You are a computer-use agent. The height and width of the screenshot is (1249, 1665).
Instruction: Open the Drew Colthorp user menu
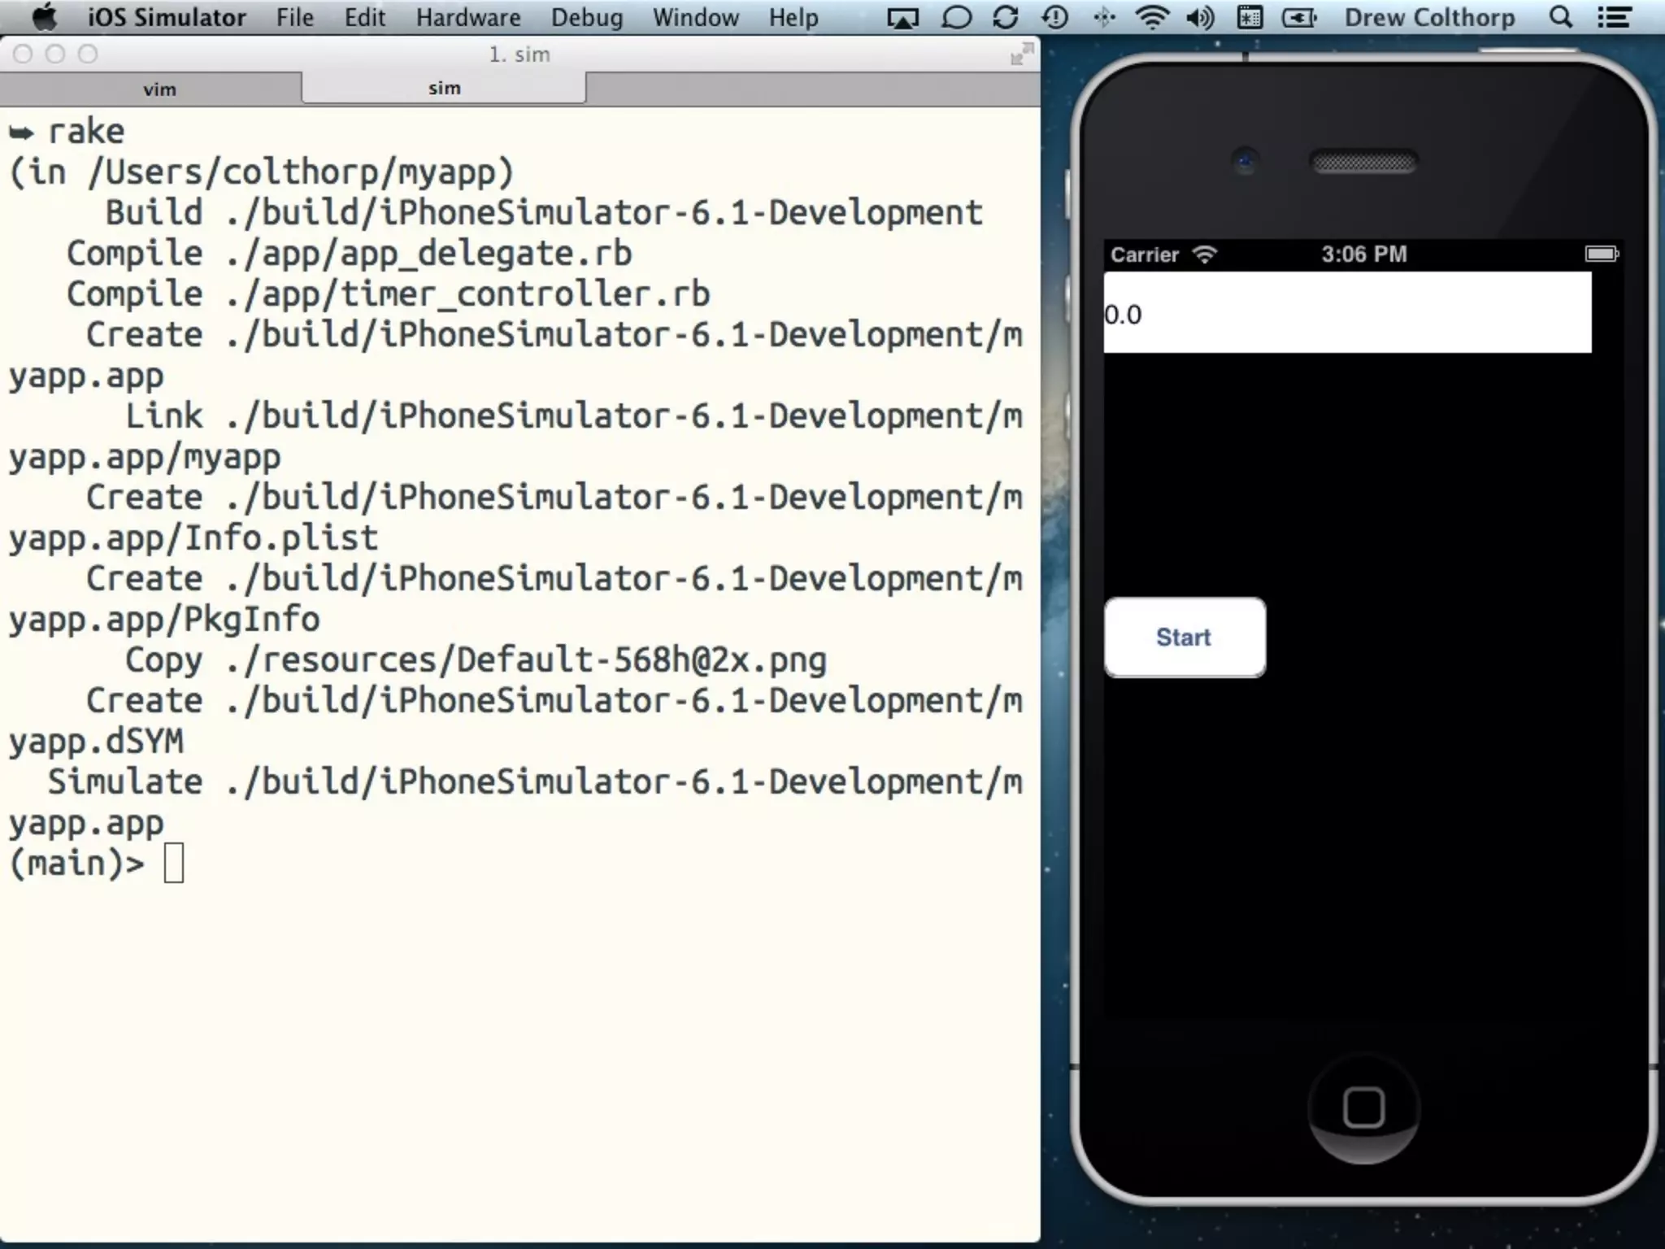tap(1429, 17)
